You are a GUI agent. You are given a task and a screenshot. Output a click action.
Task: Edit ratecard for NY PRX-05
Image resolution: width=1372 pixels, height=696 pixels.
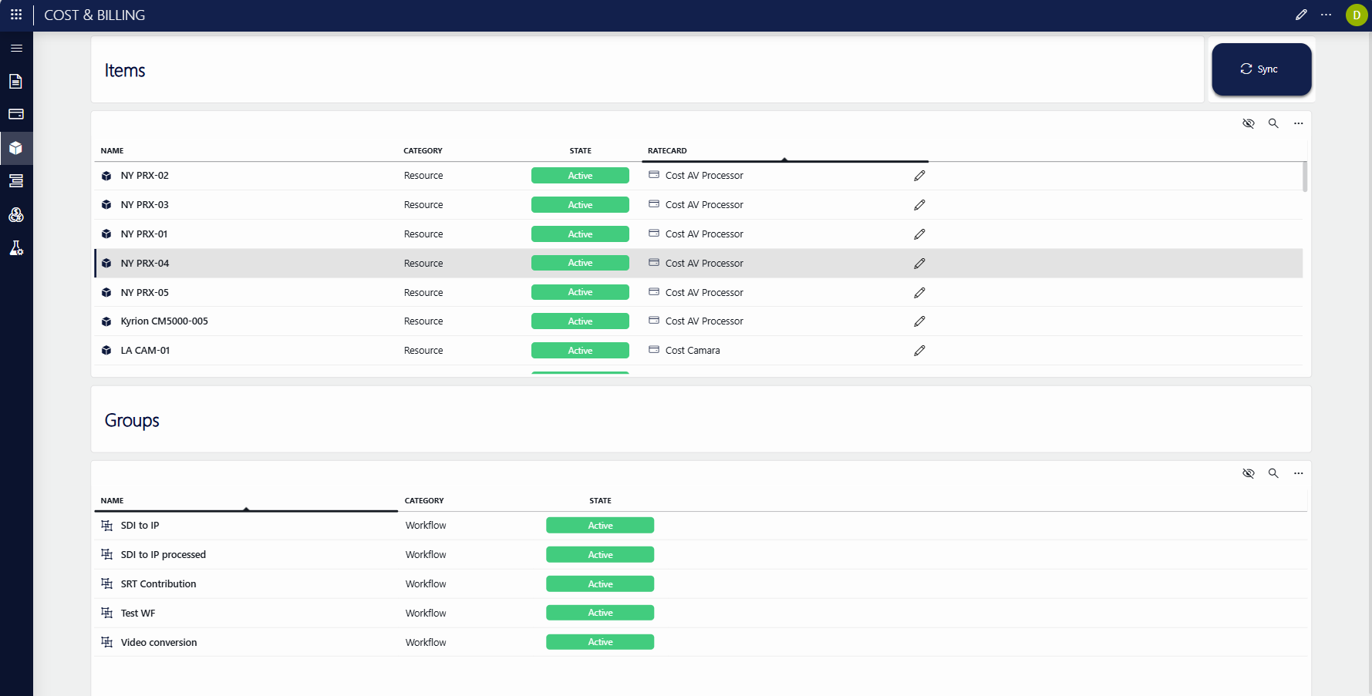919,293
